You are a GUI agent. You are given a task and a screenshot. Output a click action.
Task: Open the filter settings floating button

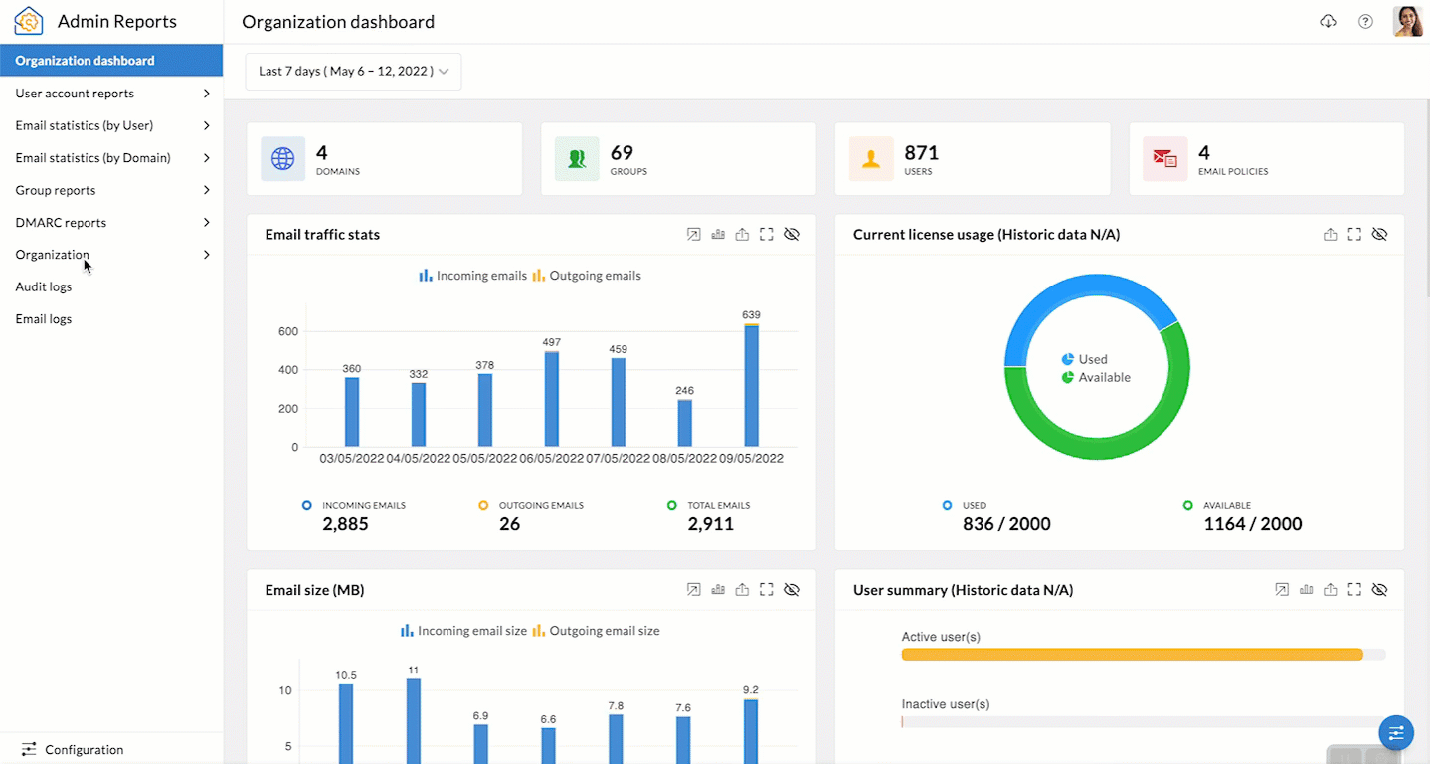point(1396,733)
